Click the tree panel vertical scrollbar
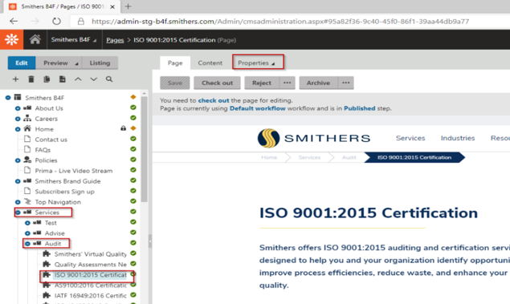 click(144, 149)
